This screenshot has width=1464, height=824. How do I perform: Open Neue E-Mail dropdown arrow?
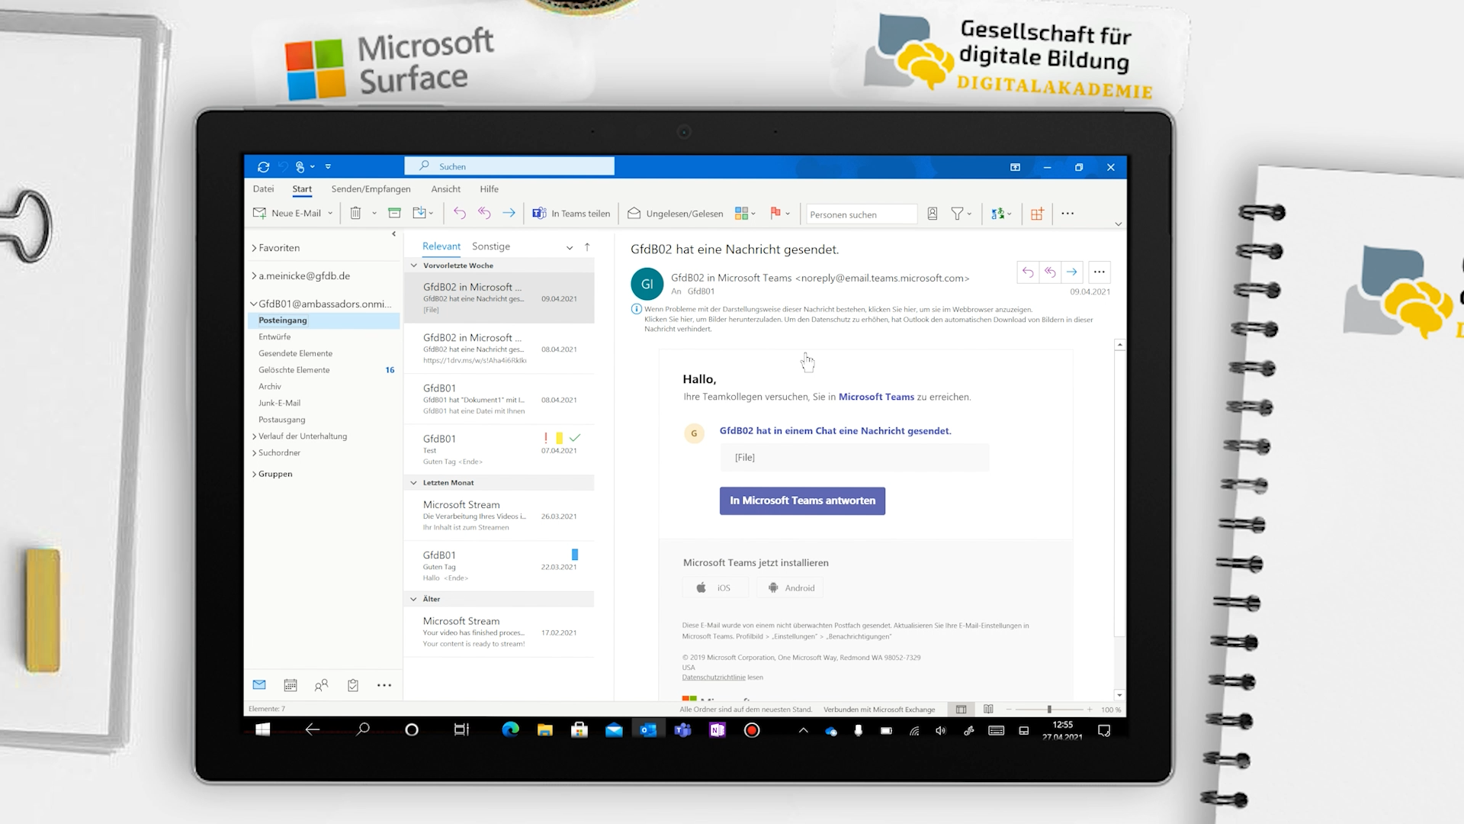click(330, 214)
